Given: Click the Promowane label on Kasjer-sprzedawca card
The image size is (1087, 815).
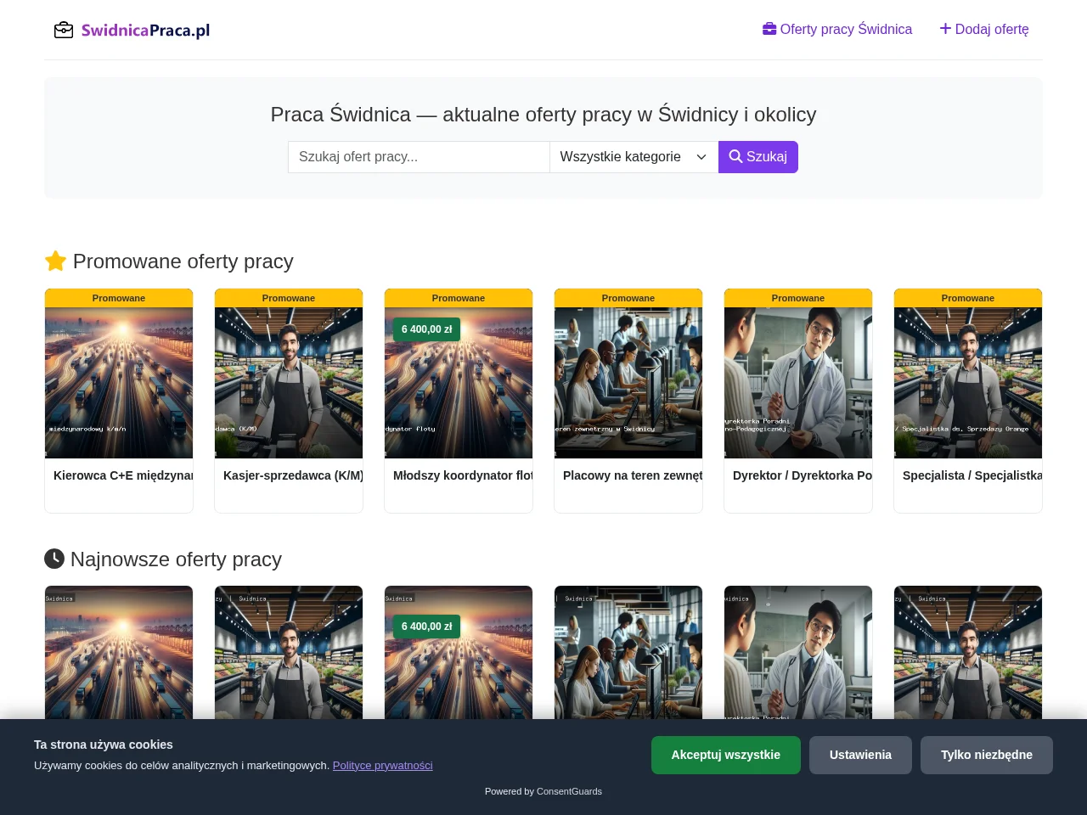Looking at the screenshot, I should pos(289,298).
